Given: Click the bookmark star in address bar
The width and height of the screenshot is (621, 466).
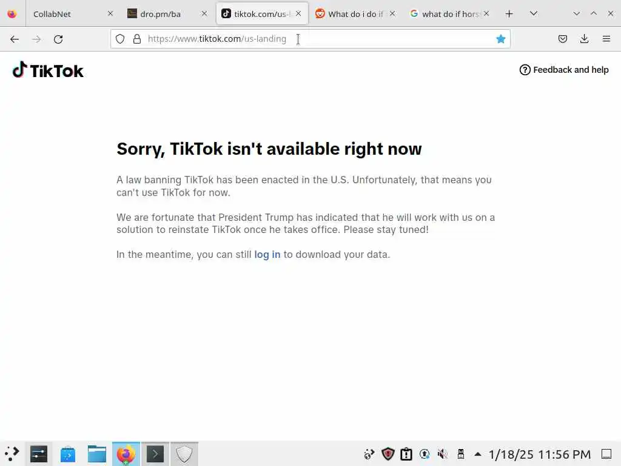Looking at the screenshot, I should click(x=500, y=39).
